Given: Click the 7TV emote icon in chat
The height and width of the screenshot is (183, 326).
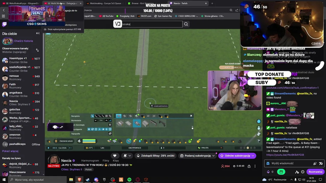Looking at the screenshot, I should tap(321, 163).
